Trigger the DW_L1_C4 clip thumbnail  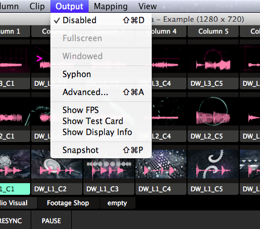[161, 164]
